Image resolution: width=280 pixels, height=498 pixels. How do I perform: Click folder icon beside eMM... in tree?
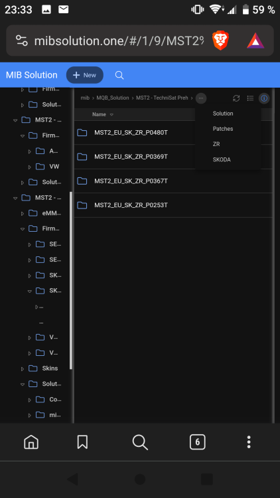pyautogui.click(x=33, y=213)
